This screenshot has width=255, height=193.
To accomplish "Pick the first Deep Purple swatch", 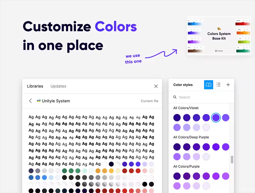I will click(177, 147).
